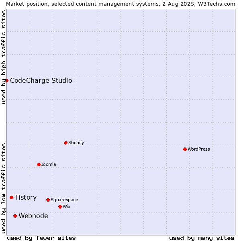Select the WordPress label text
Screen dimensions: 241x241
pos(198,149)
